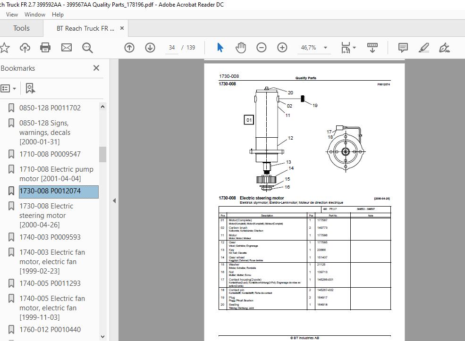Add a comment with the sticky note icon
The height and width of the screenshot is (341, 465).
[x=403, y=48]
